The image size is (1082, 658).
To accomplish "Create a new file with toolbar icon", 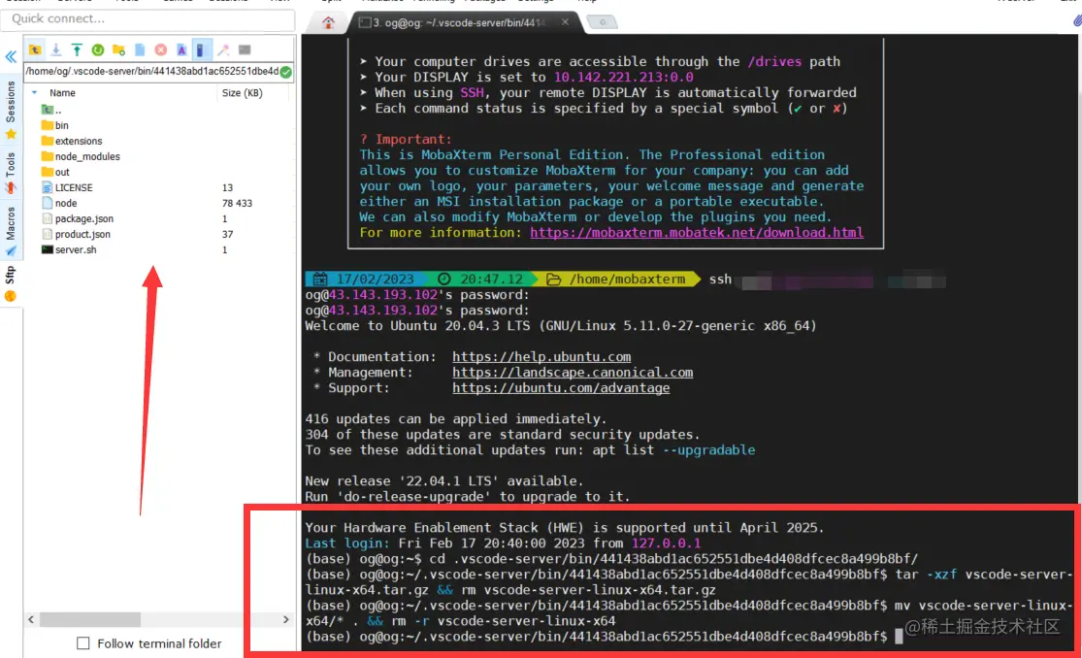I will click(140, 49).
